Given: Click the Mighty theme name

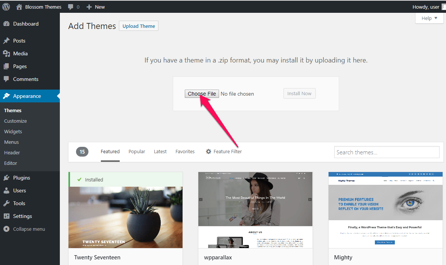Looking at the screenshot, I should [343, 257].
